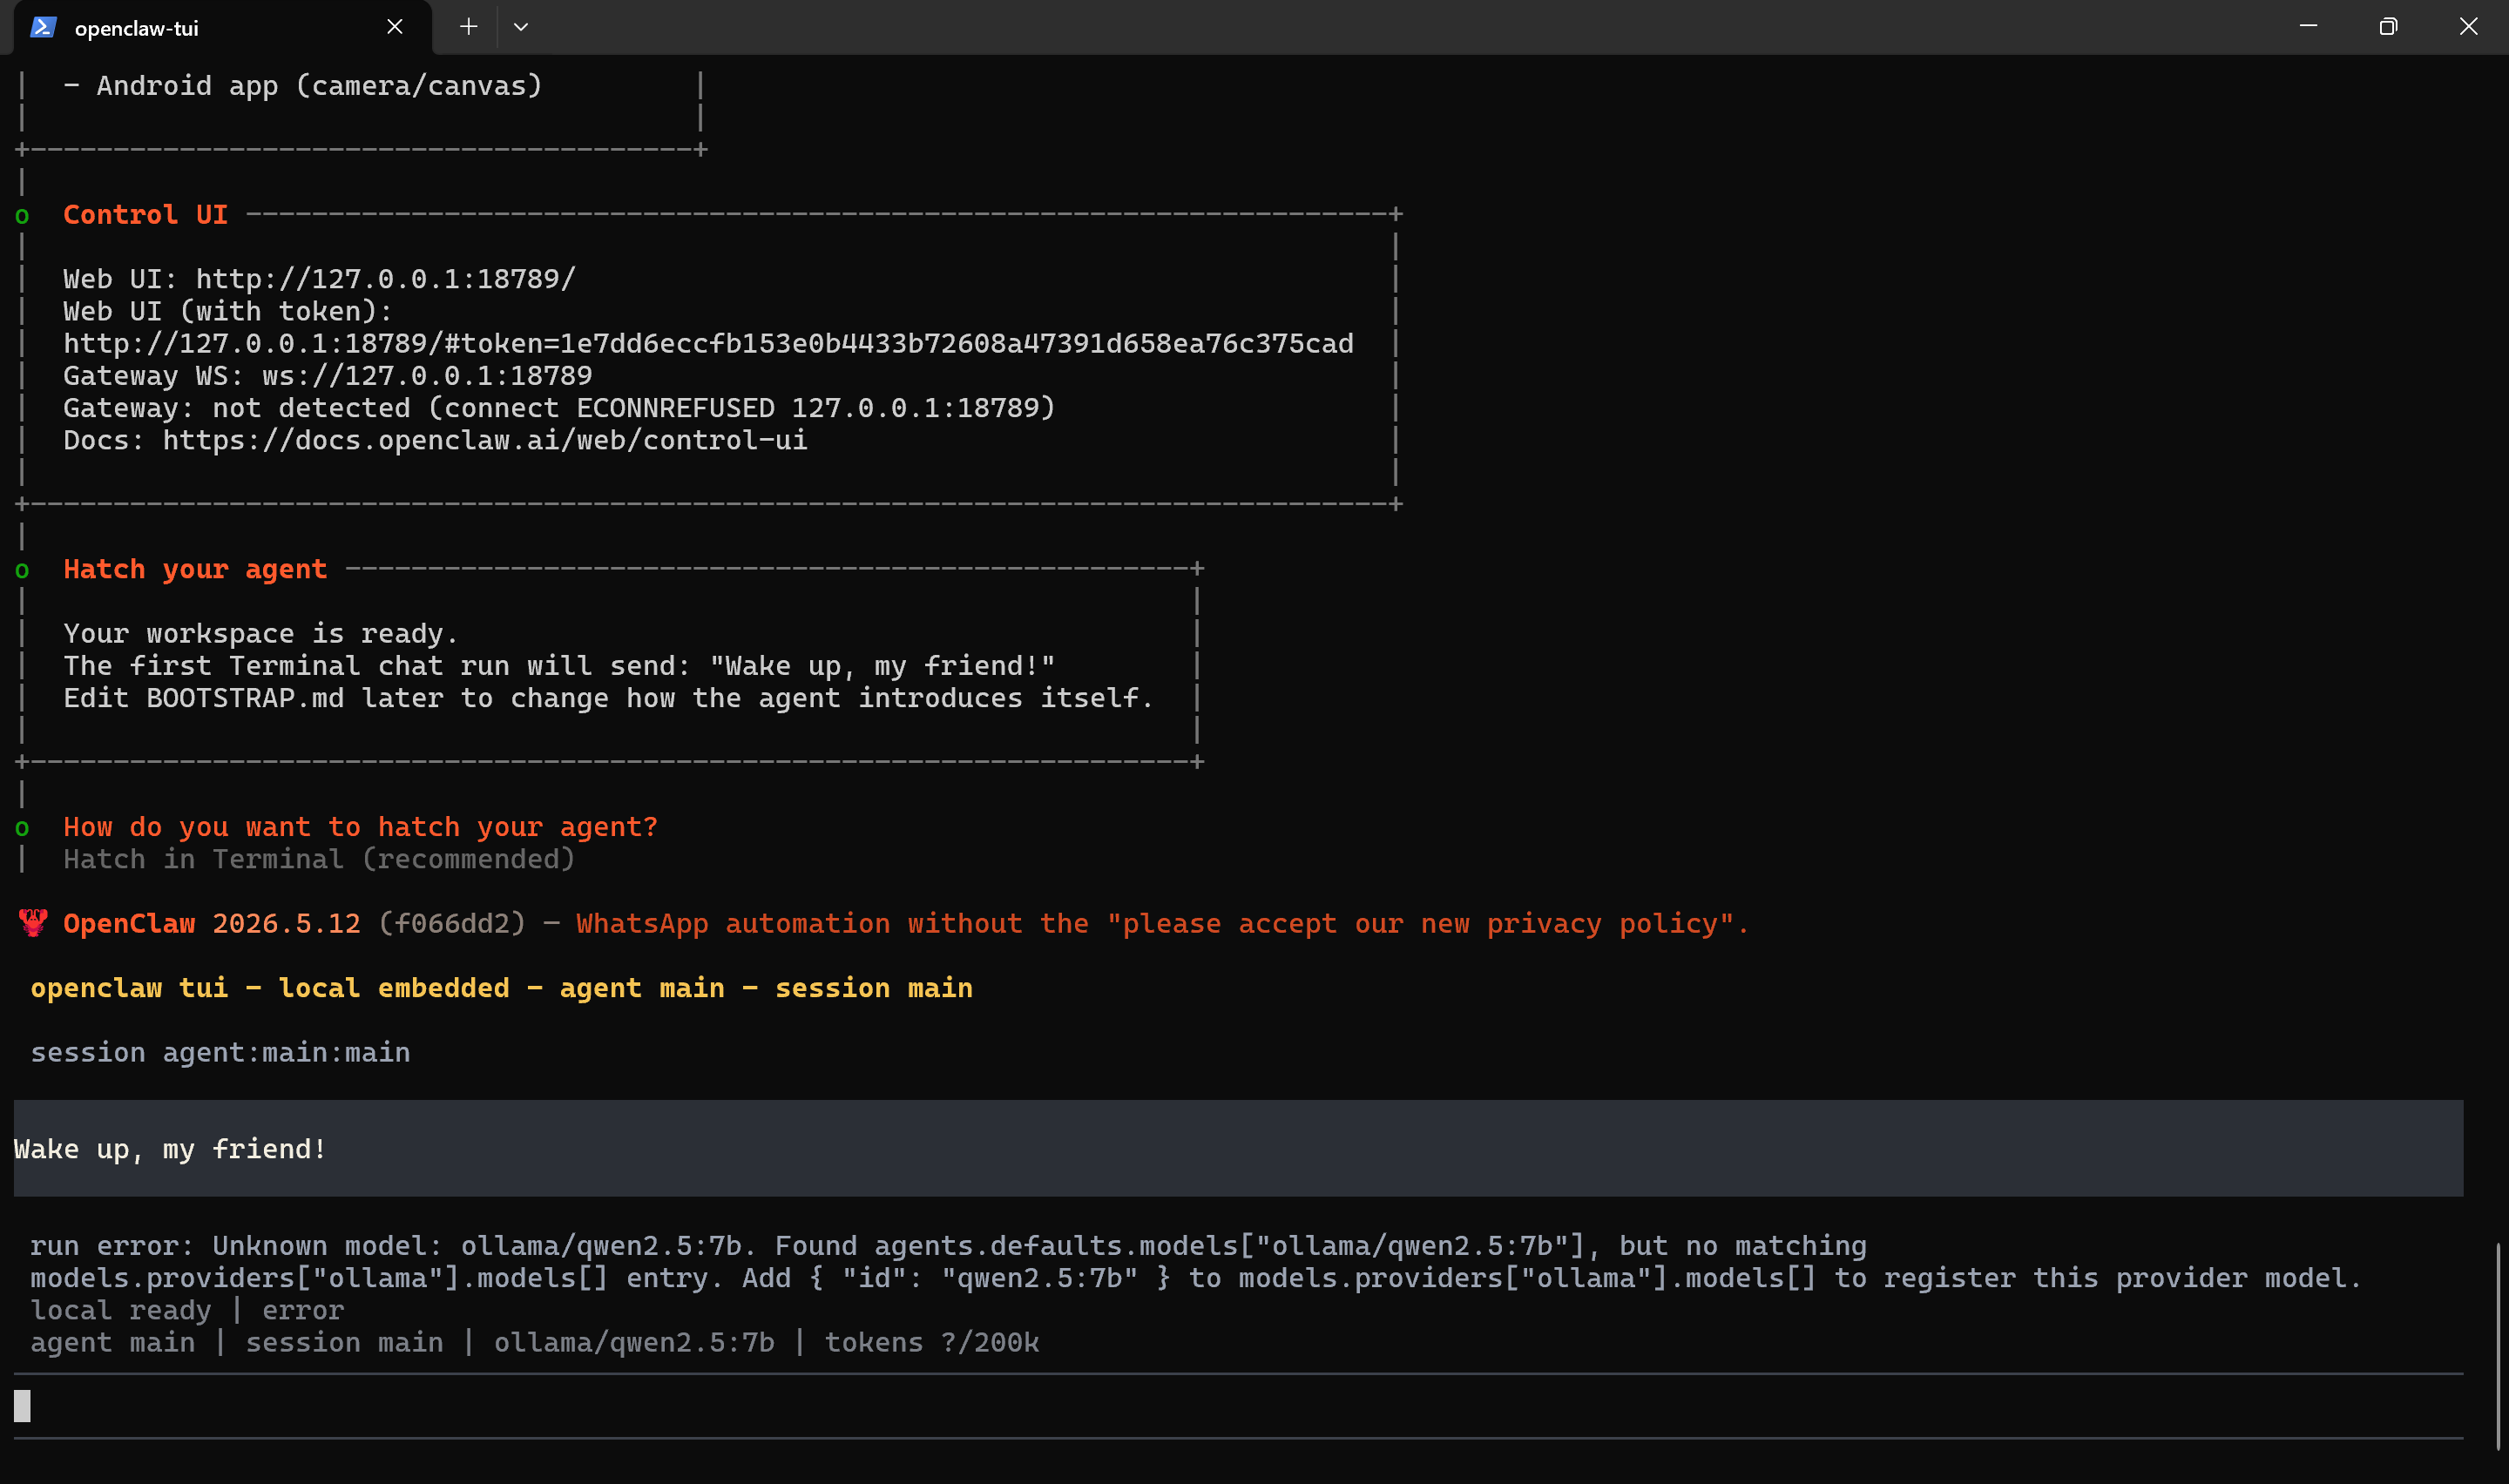Click 'Your workspace is ready.' text
Screen dimensions: 2509x1484
pos(260,634)
